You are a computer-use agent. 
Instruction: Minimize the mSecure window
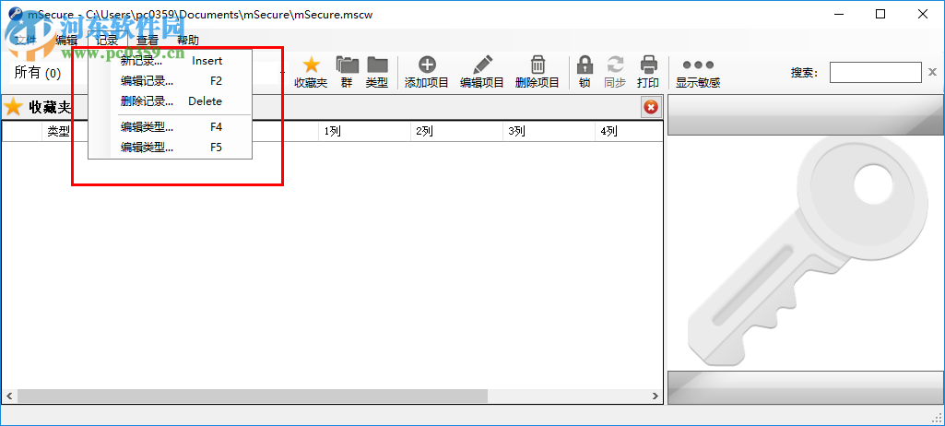tap(838, 15)
